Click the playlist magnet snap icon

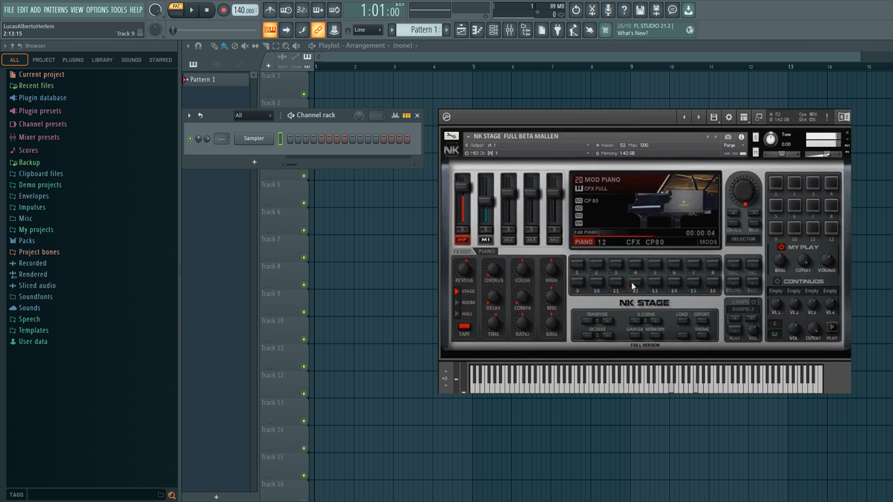point(198,46)
